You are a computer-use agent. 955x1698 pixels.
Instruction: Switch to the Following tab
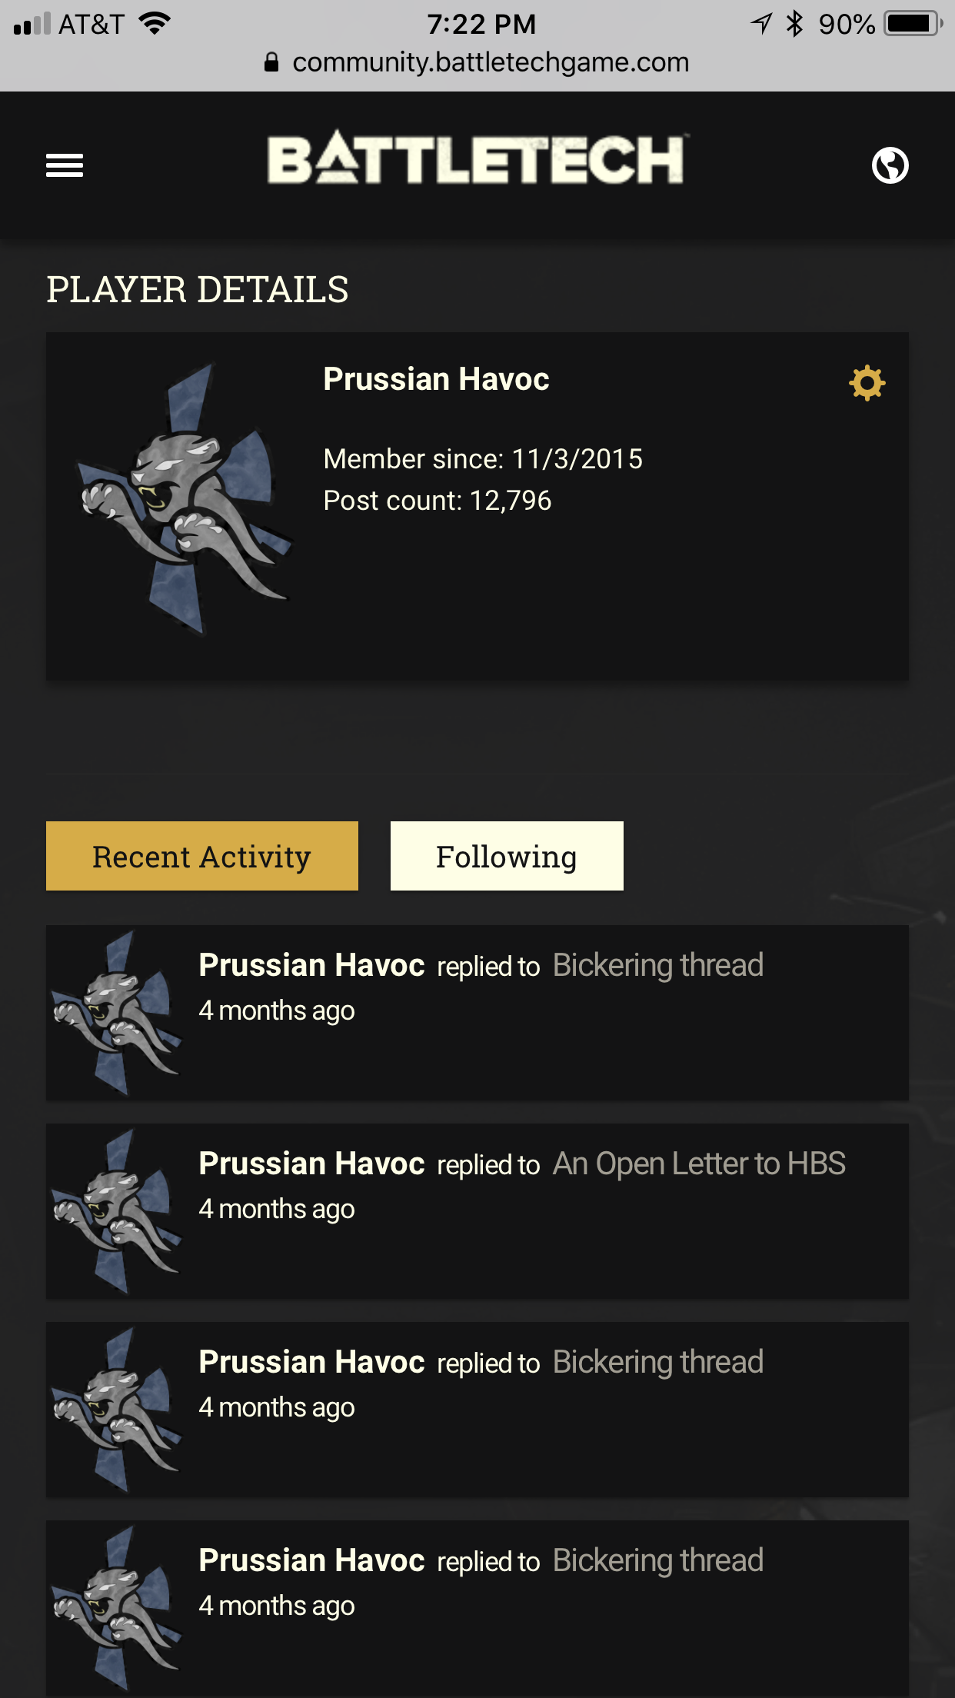[507, 856]
